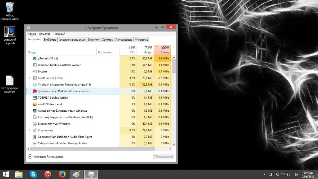This screenshot has width=318, height=179.
Task: Switch to the Εκκίνηση tab
Action: pyautogui.click(x=94, y=40)
